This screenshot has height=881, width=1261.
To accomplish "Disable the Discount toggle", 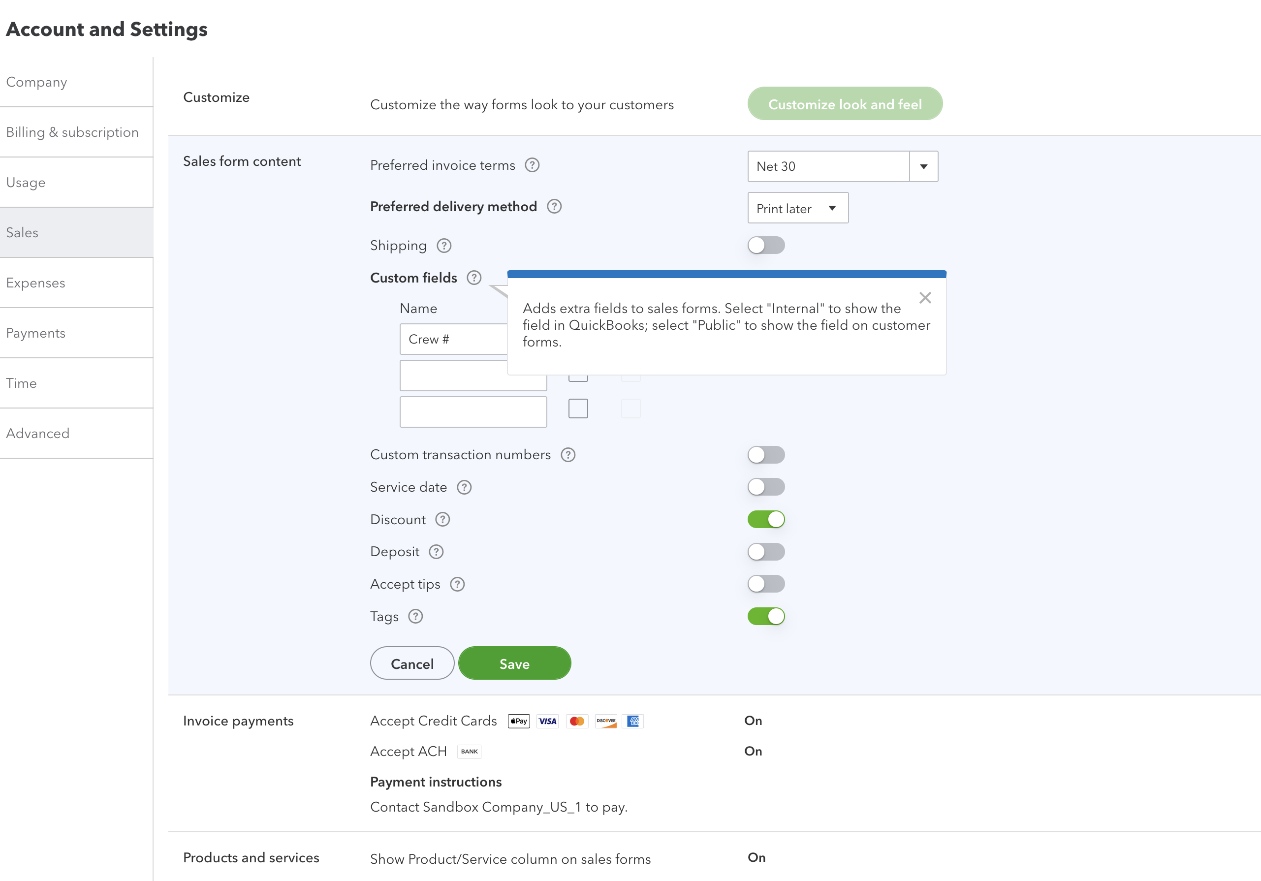I will tap(766, 518).
